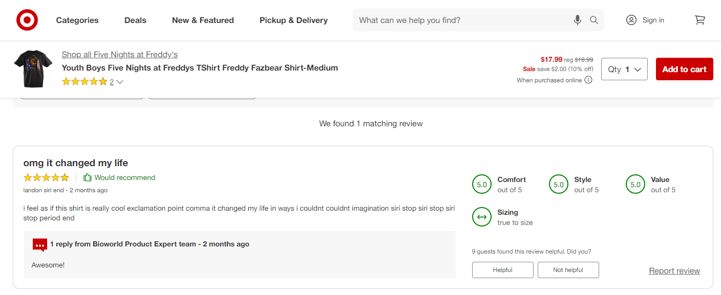This screenshot has width=721, height=295.
Task: Open the shopping cart icon
Action: [x=699, y=20]
